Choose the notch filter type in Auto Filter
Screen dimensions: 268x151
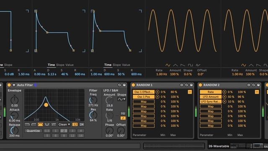[x=47, y=125]
